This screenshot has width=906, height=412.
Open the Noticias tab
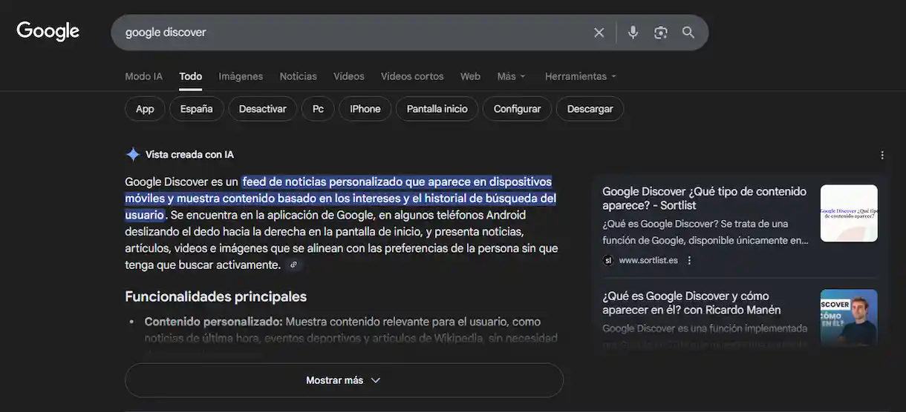298,76
